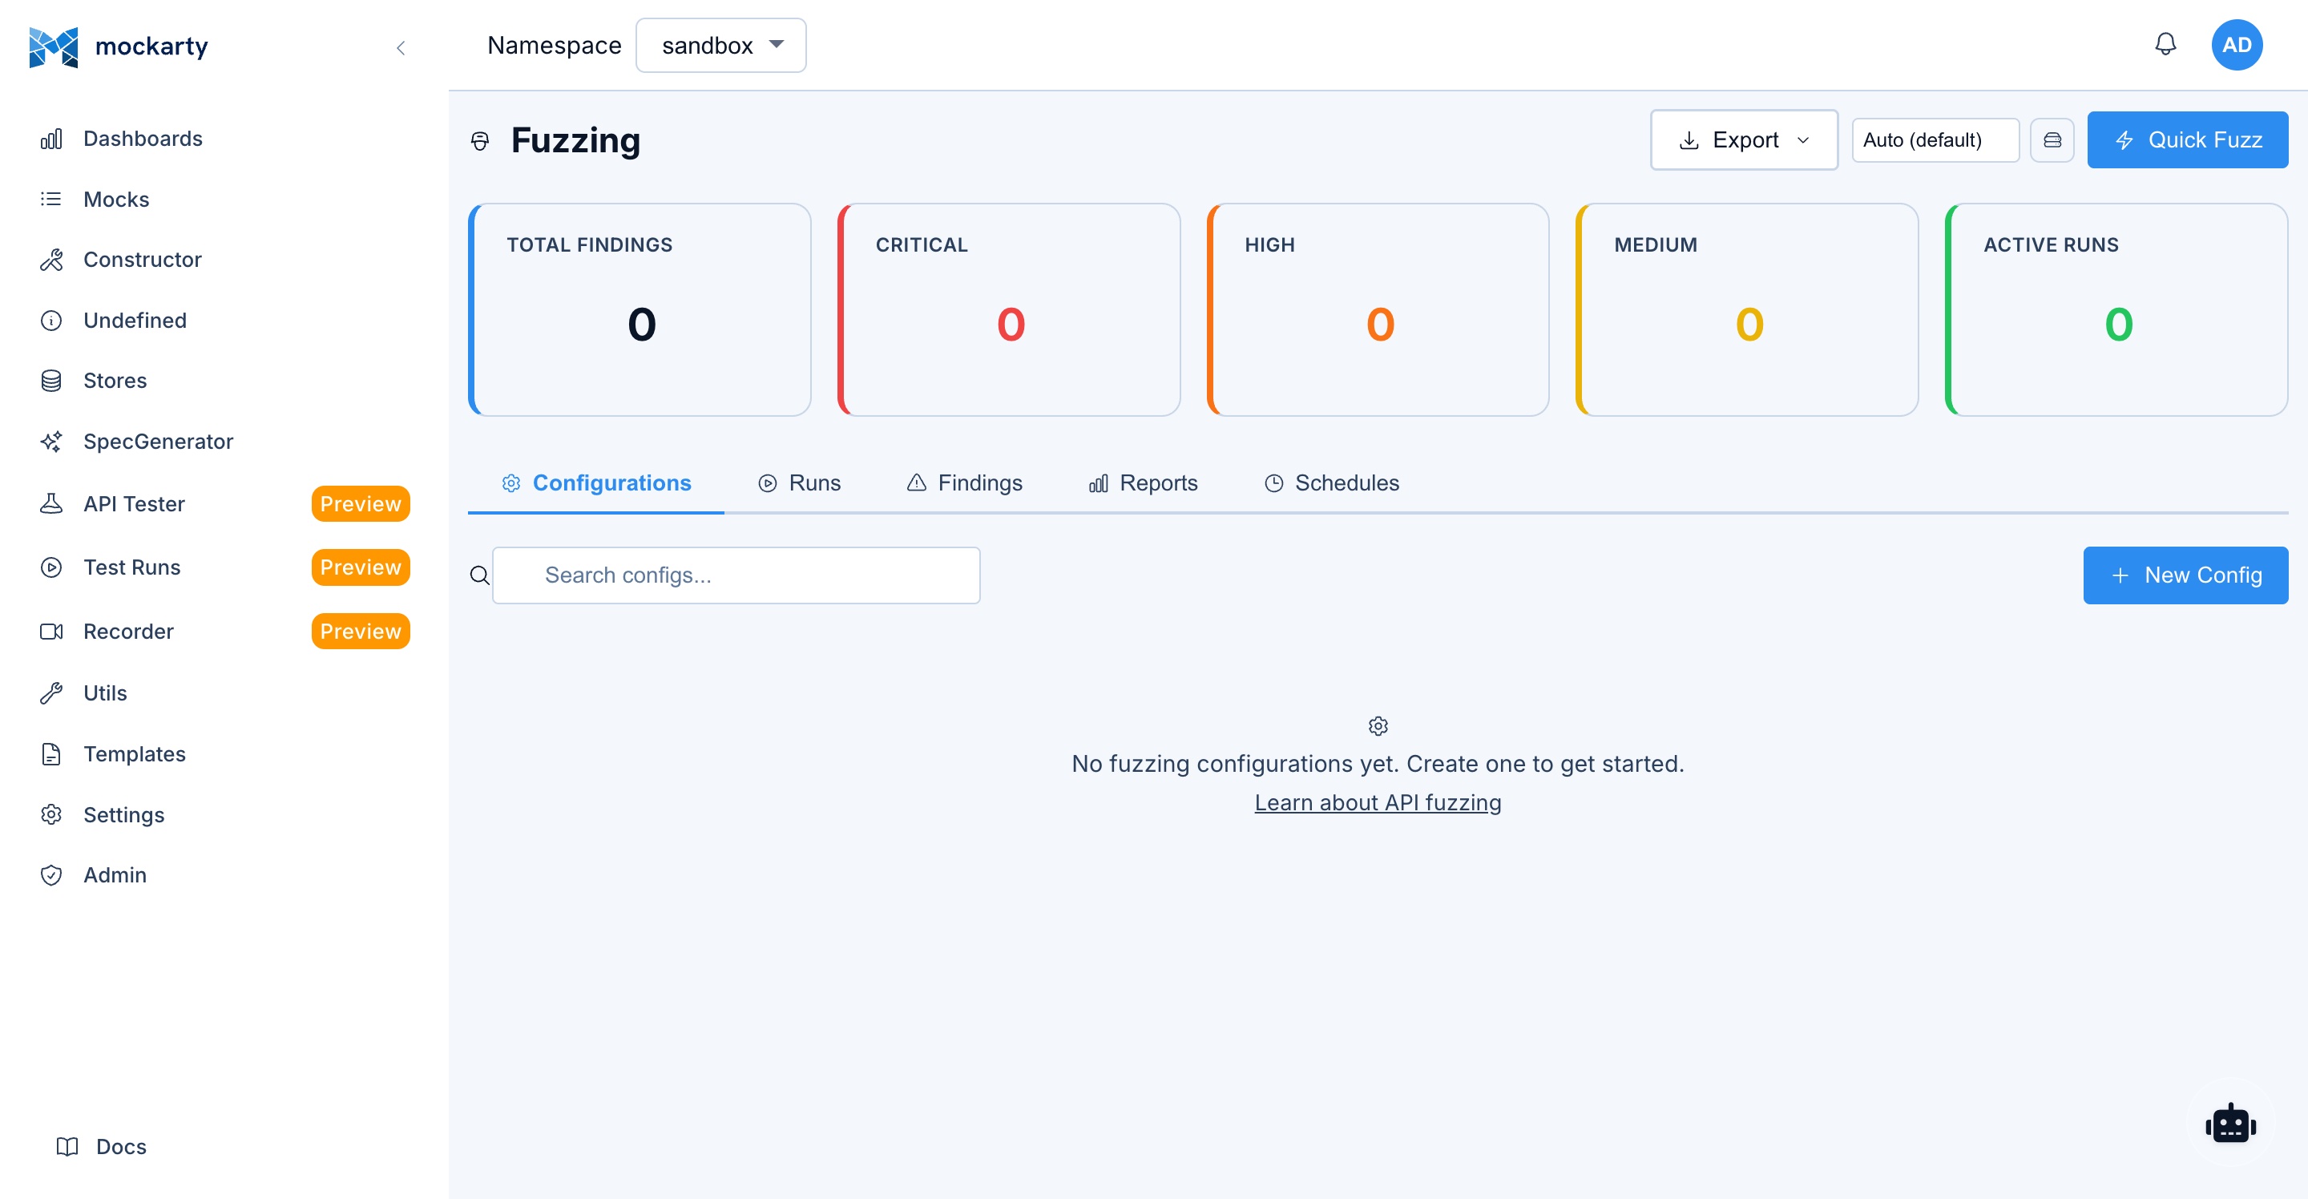
Task: Switch to the Findings tab
Action: [964, 484]
